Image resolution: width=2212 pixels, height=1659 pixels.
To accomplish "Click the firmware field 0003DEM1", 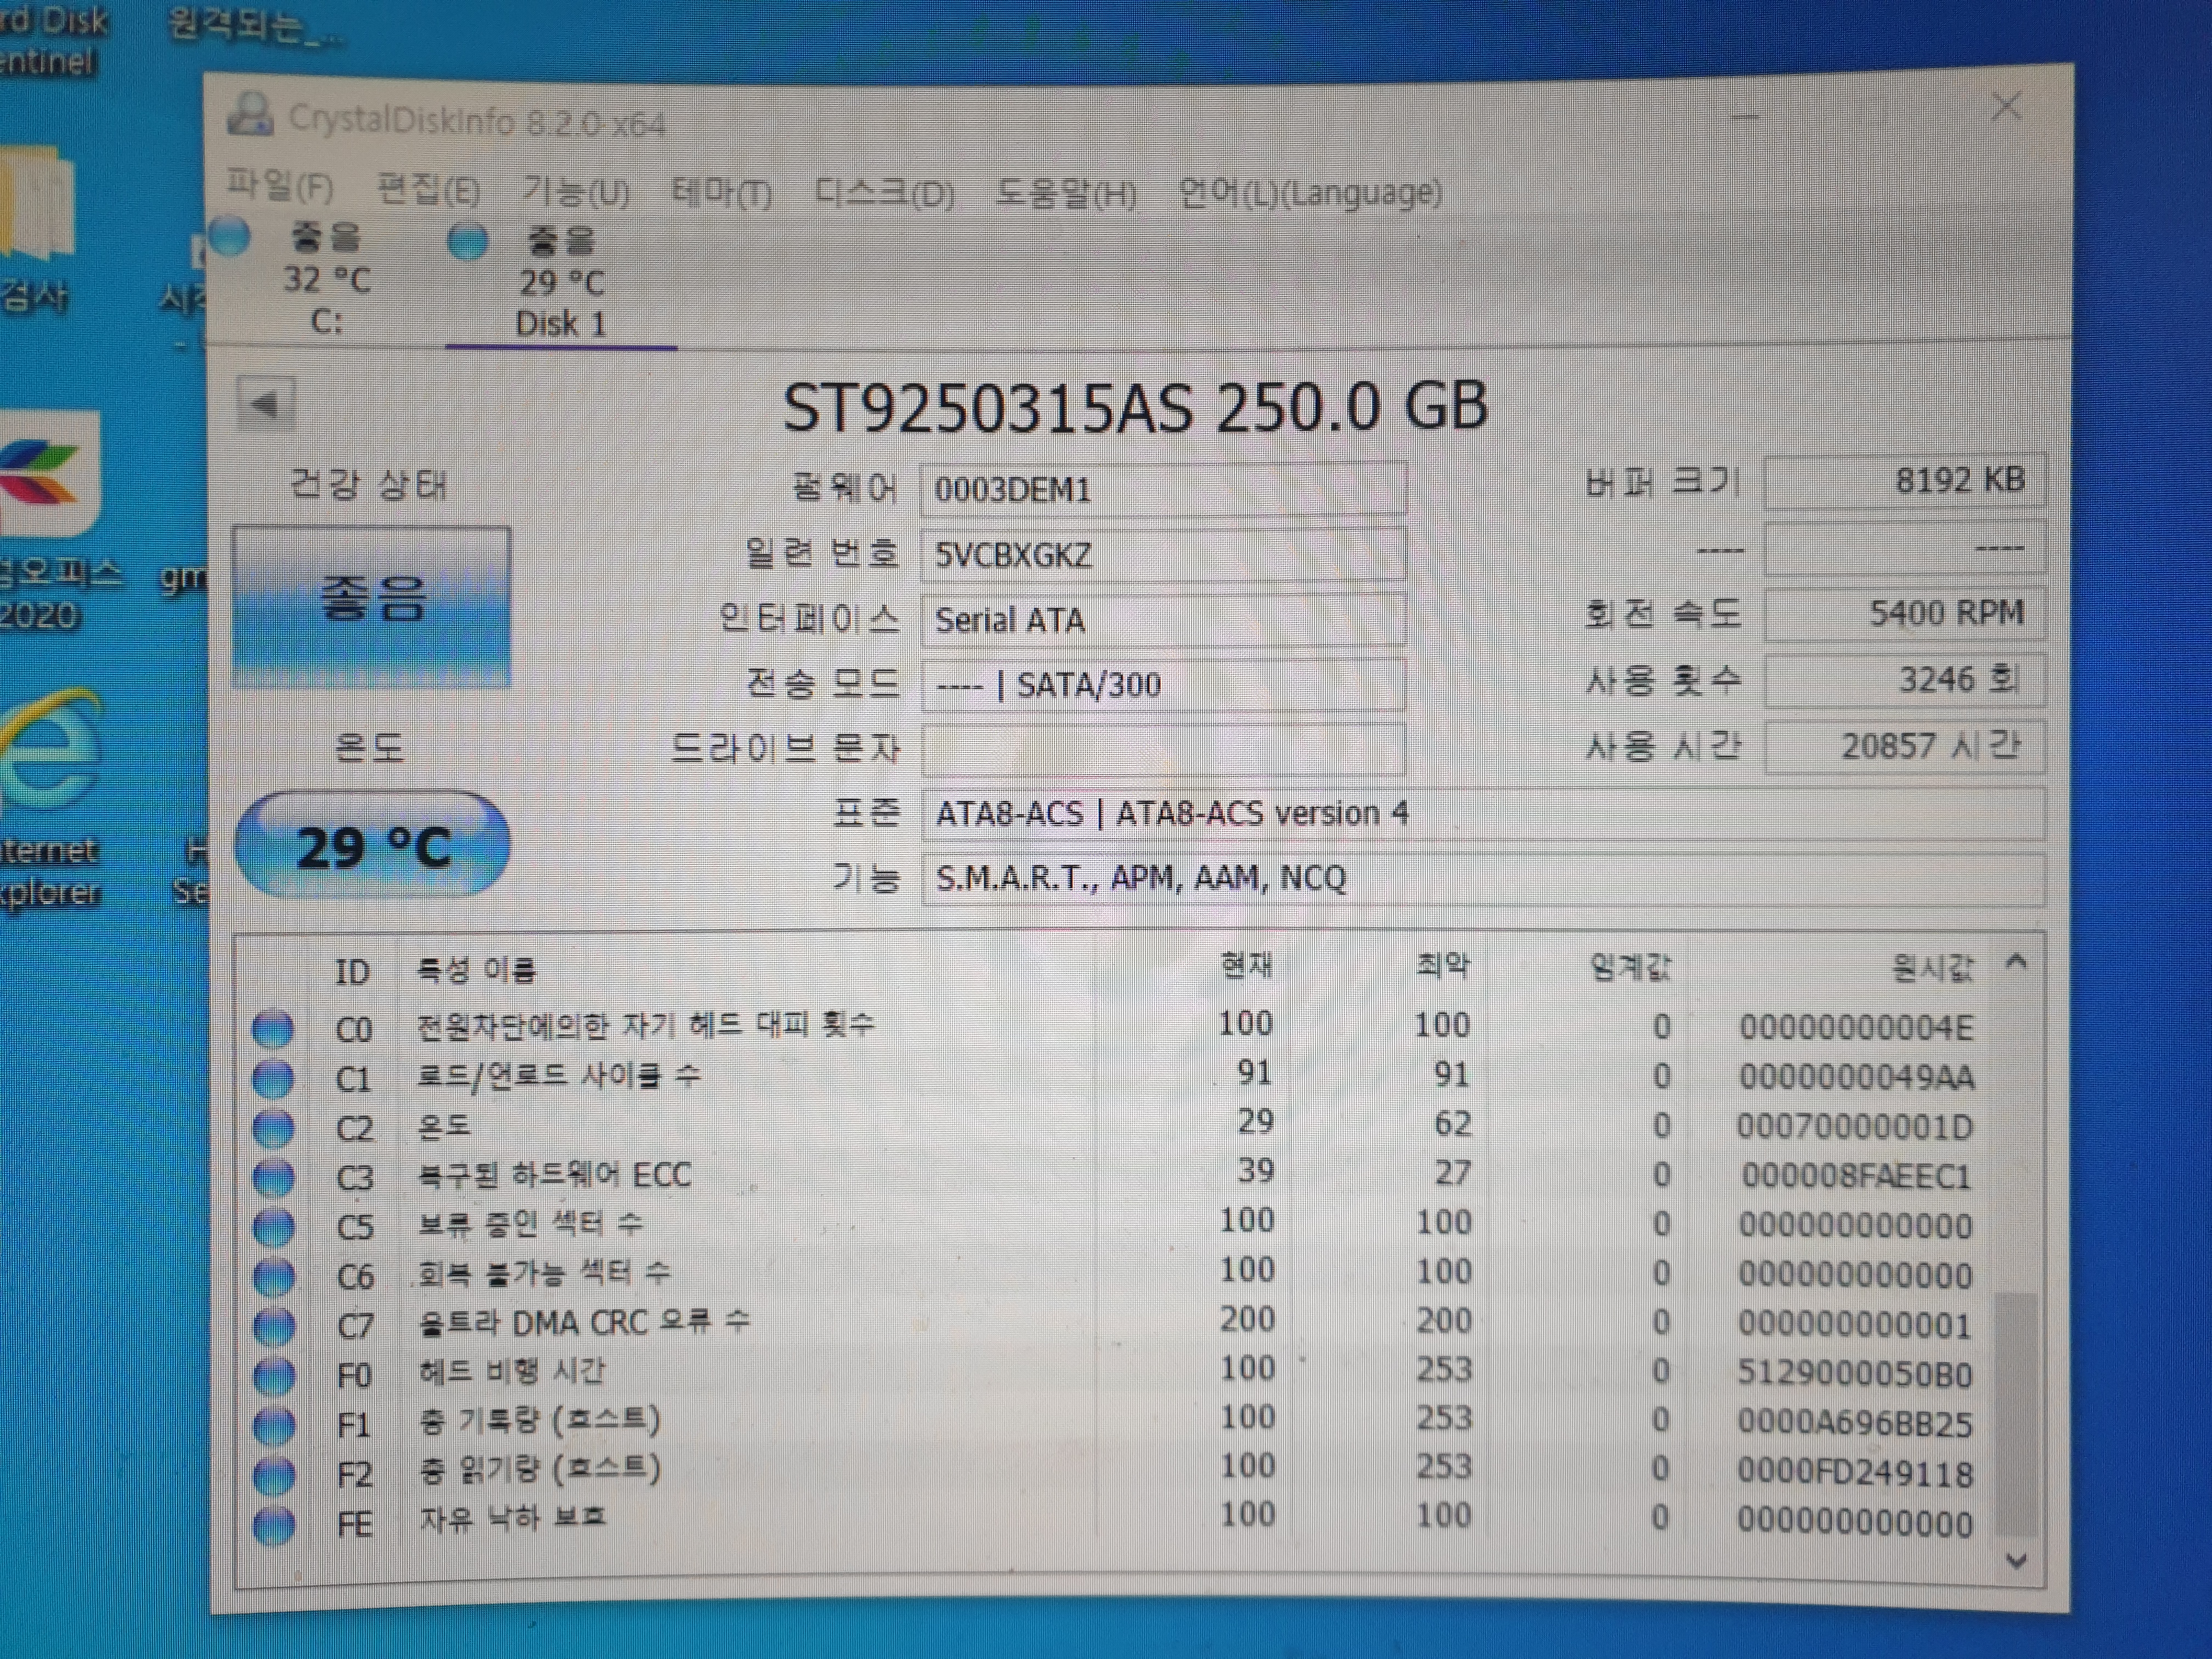I will [x=1163, y=489].
